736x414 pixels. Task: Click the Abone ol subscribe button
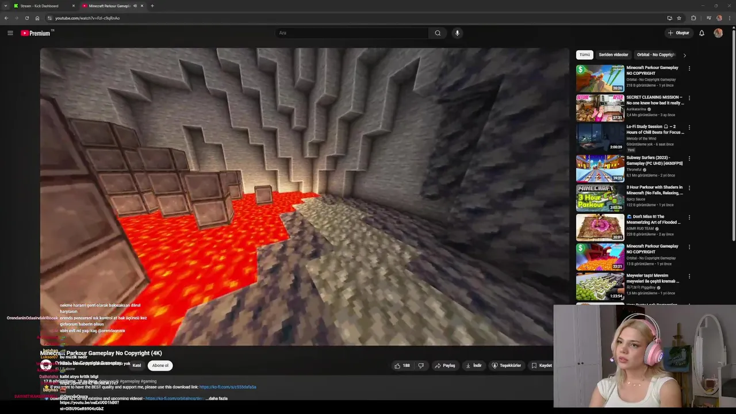point(160,365)
